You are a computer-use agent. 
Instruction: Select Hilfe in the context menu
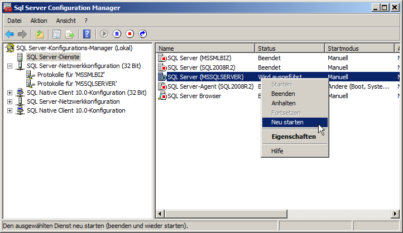(x=295, y=151)
